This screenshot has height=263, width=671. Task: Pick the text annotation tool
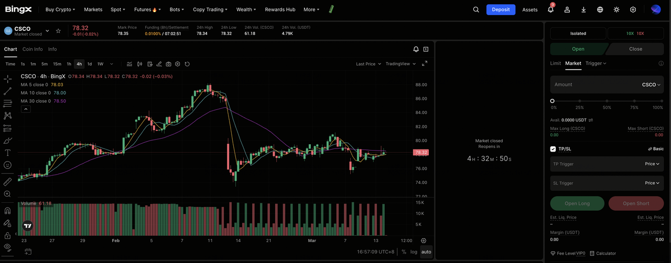point(8,153)
